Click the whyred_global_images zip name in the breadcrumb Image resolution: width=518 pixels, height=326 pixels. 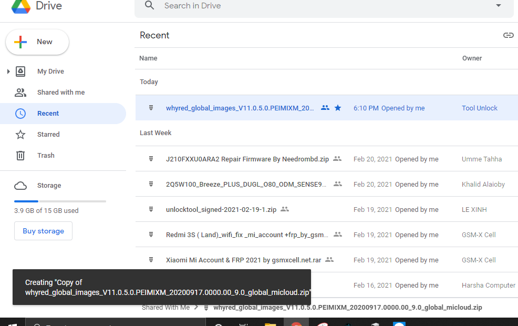click(x=348, y=308)
